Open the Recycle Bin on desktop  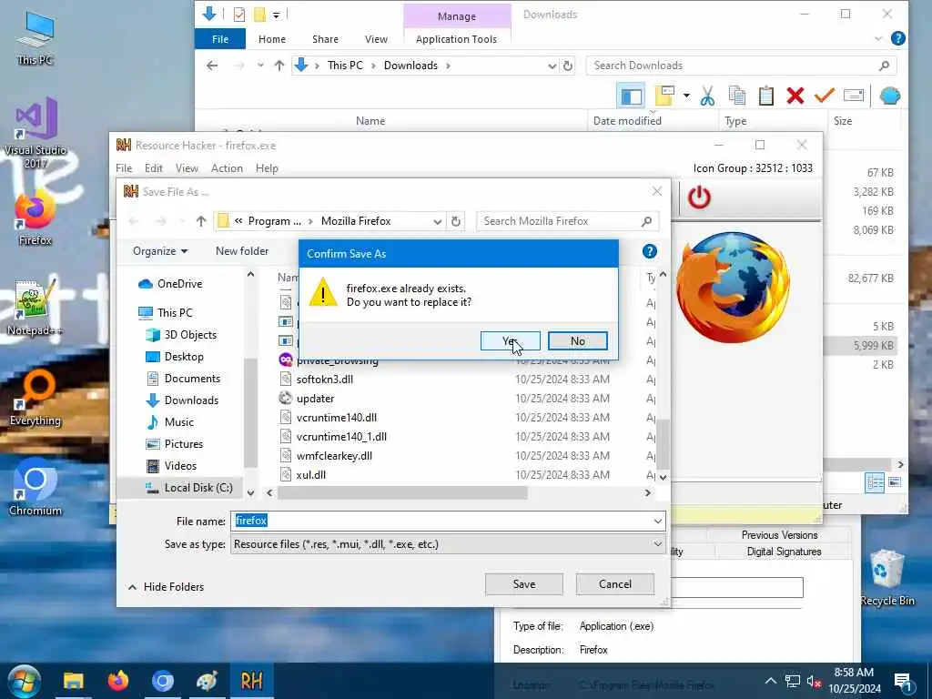pyautogui.click(x=886, y=577)
